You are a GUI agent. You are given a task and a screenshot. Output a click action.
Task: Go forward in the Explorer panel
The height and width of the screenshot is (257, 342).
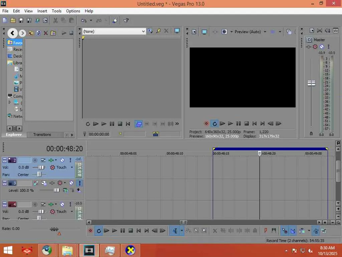[x=22, y=33]
